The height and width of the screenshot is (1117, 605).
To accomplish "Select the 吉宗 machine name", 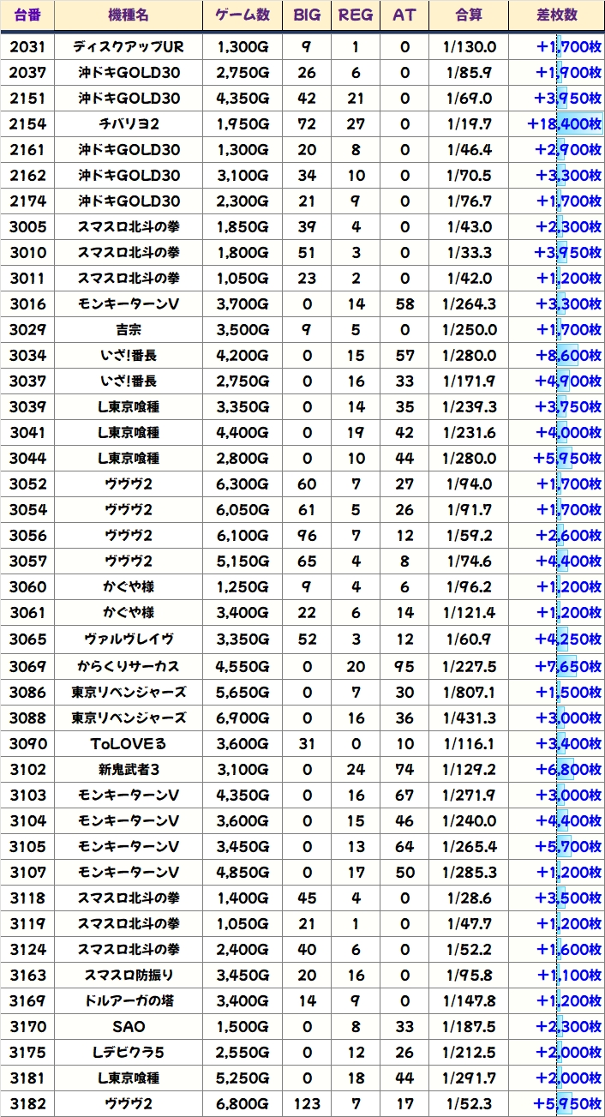I will (x=129, y=330).
